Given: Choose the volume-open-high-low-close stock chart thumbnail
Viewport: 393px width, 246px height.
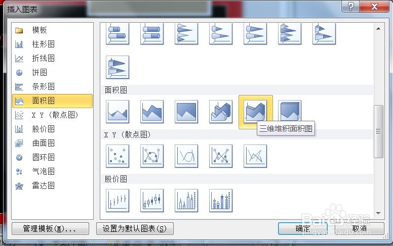Looking at the screenshot, I should point(221,201).
